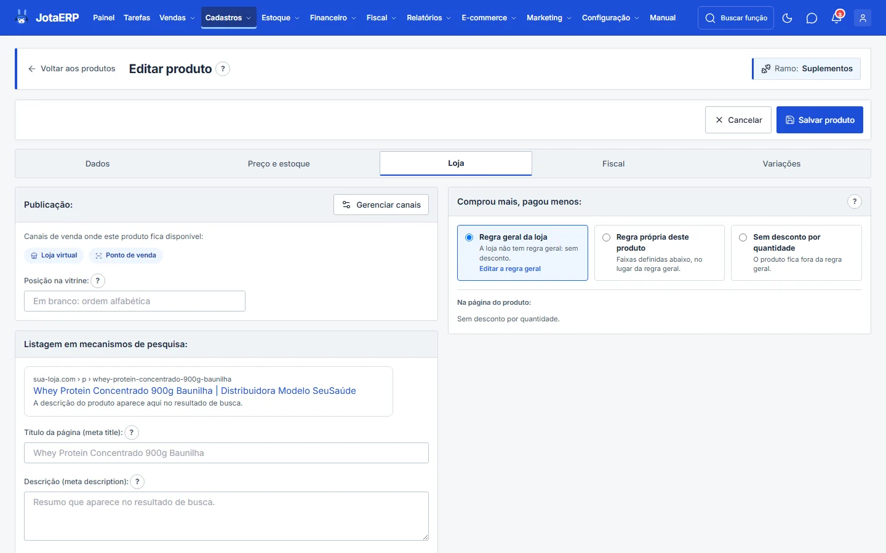Screen dimensions: 886x553
Task: Click the JotaERP logo icon
Action: tap(22, 17)
